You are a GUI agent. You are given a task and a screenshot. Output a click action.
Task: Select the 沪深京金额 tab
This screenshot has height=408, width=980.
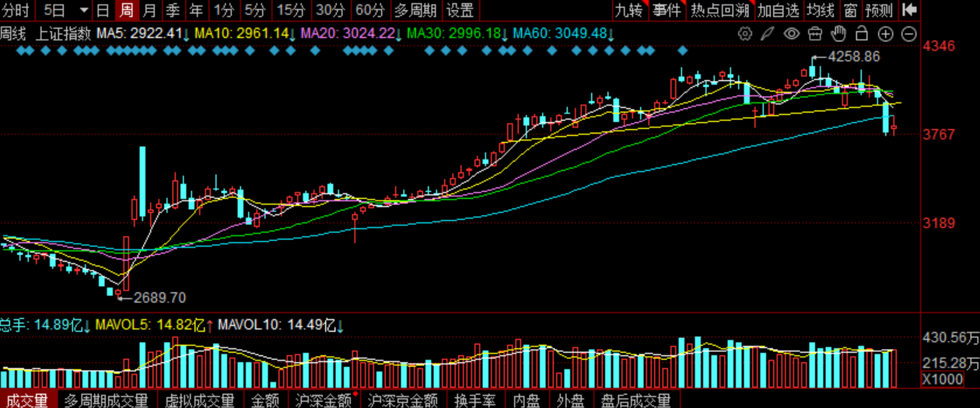pos(403,400)
